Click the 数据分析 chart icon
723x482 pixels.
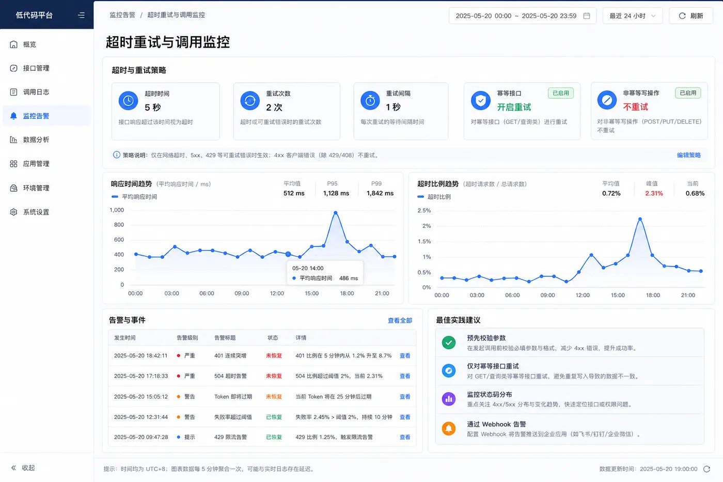click(13, 139)
